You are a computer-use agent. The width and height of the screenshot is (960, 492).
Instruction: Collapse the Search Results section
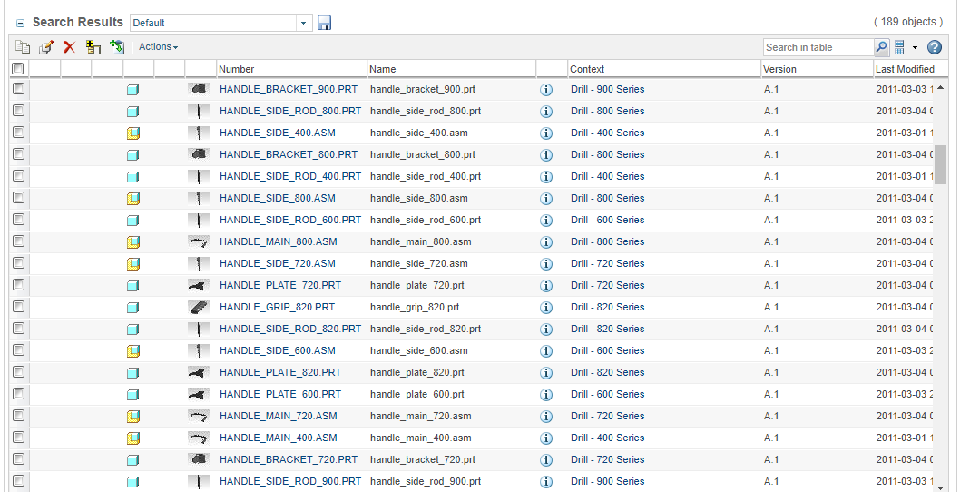click(20, 24)
